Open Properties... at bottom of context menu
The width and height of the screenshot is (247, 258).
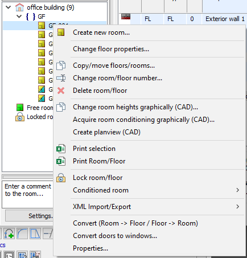[90, 248]
